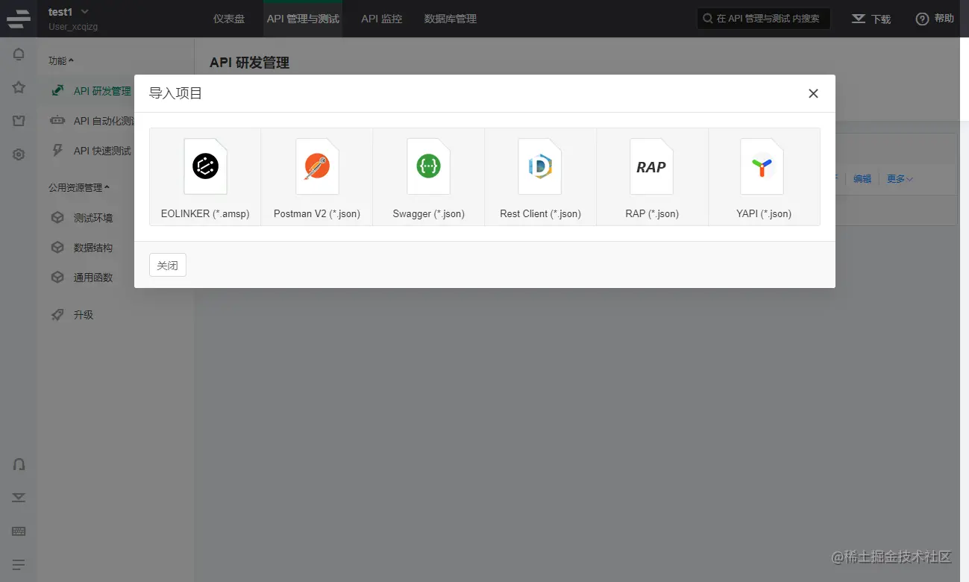Click the cube icon beside 通用函数
Image resolution: width=969 pixels, height=582 pixels.
57,278
